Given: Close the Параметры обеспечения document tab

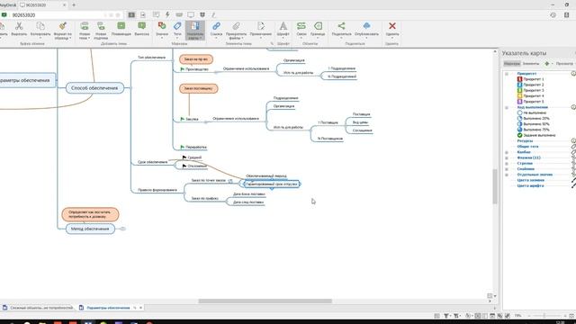Looking at the screenshot, I should tap(140, 308).
